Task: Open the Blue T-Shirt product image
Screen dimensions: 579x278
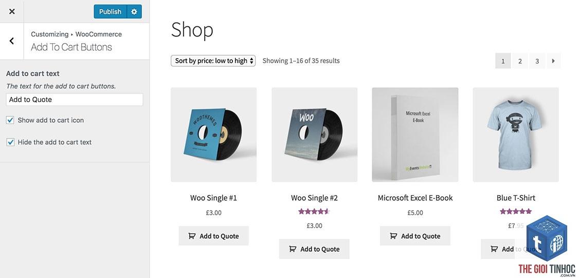Action: 515,134
